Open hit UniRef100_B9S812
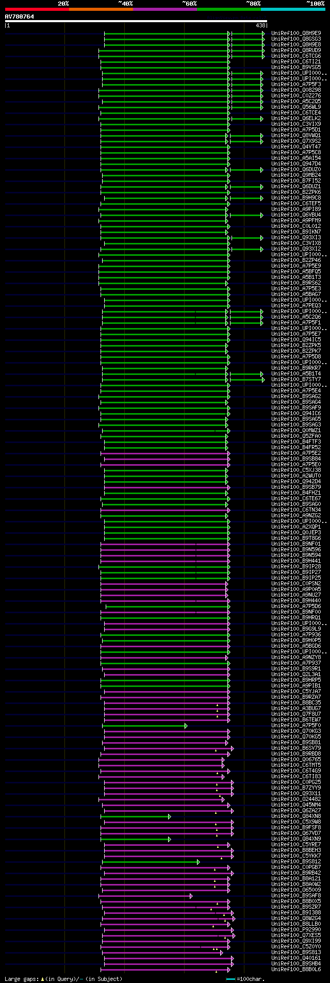Viewport: 330px width, 983px height. (296, 861)
